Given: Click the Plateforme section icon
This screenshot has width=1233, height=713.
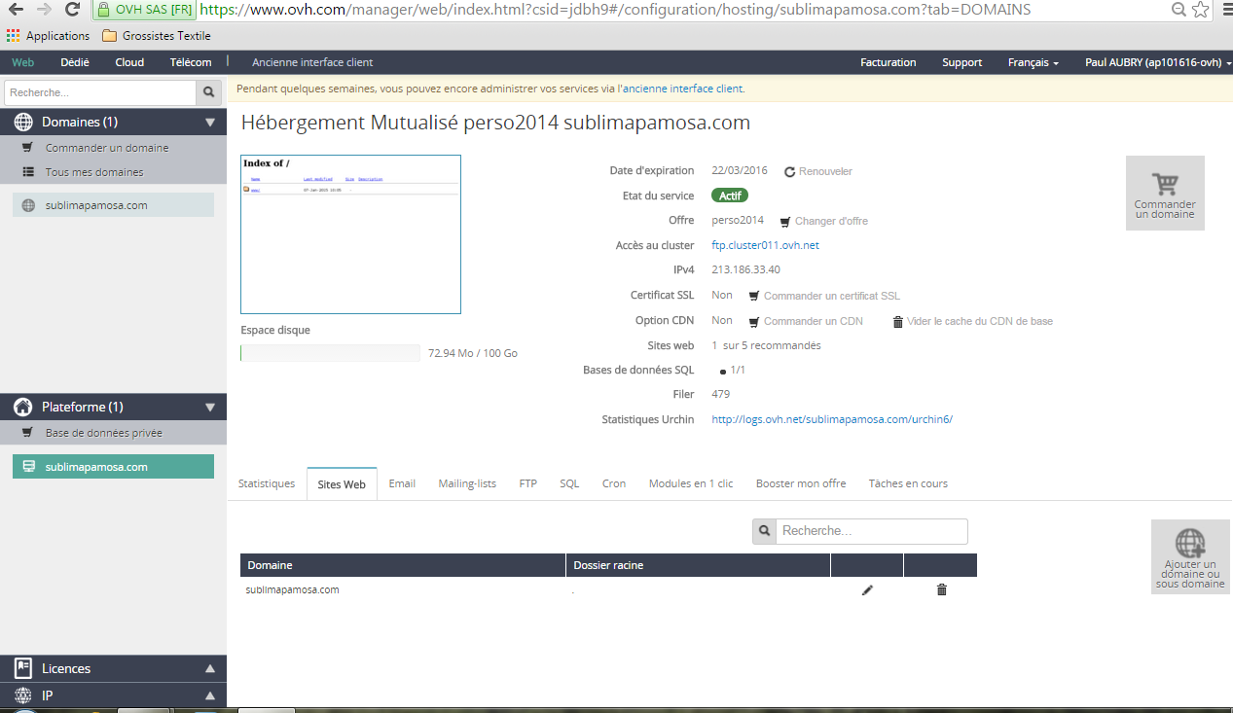Looking at the screenshot, I should point(23,407).
